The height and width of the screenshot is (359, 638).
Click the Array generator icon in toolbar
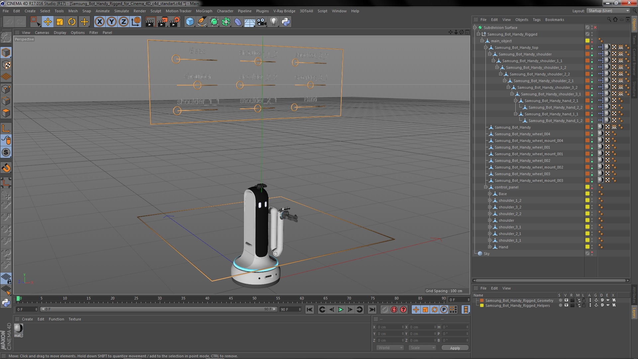coord(226,22)
